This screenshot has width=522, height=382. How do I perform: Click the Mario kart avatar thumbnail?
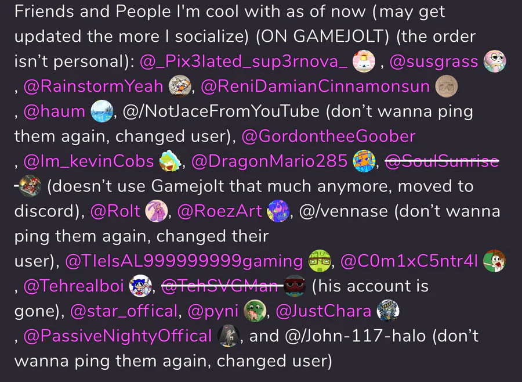tap(30, 186)
